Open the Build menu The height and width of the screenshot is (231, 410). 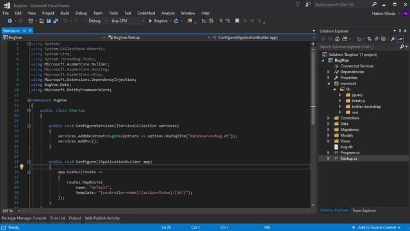[65, 13]
